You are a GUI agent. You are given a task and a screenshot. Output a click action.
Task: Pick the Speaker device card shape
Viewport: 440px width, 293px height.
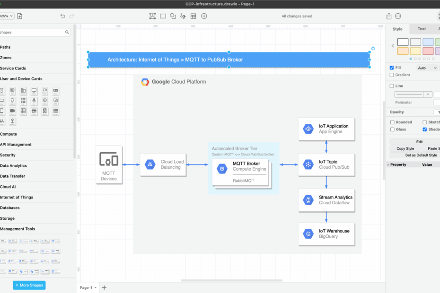pyautogui.click(x=45, y=111)
